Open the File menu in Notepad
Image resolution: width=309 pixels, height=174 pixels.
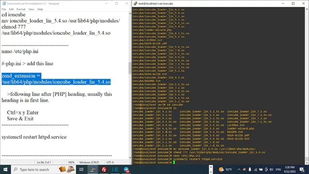pos(4,9)
